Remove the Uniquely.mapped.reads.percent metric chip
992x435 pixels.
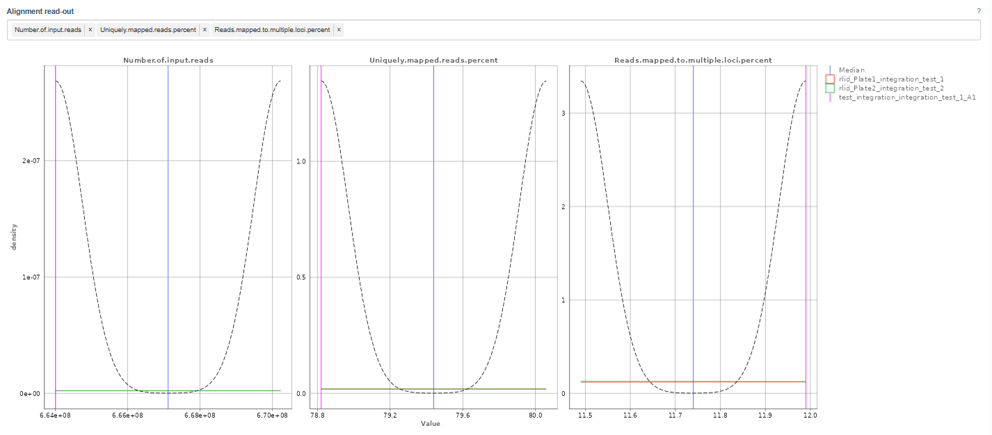tap(204, 30)
